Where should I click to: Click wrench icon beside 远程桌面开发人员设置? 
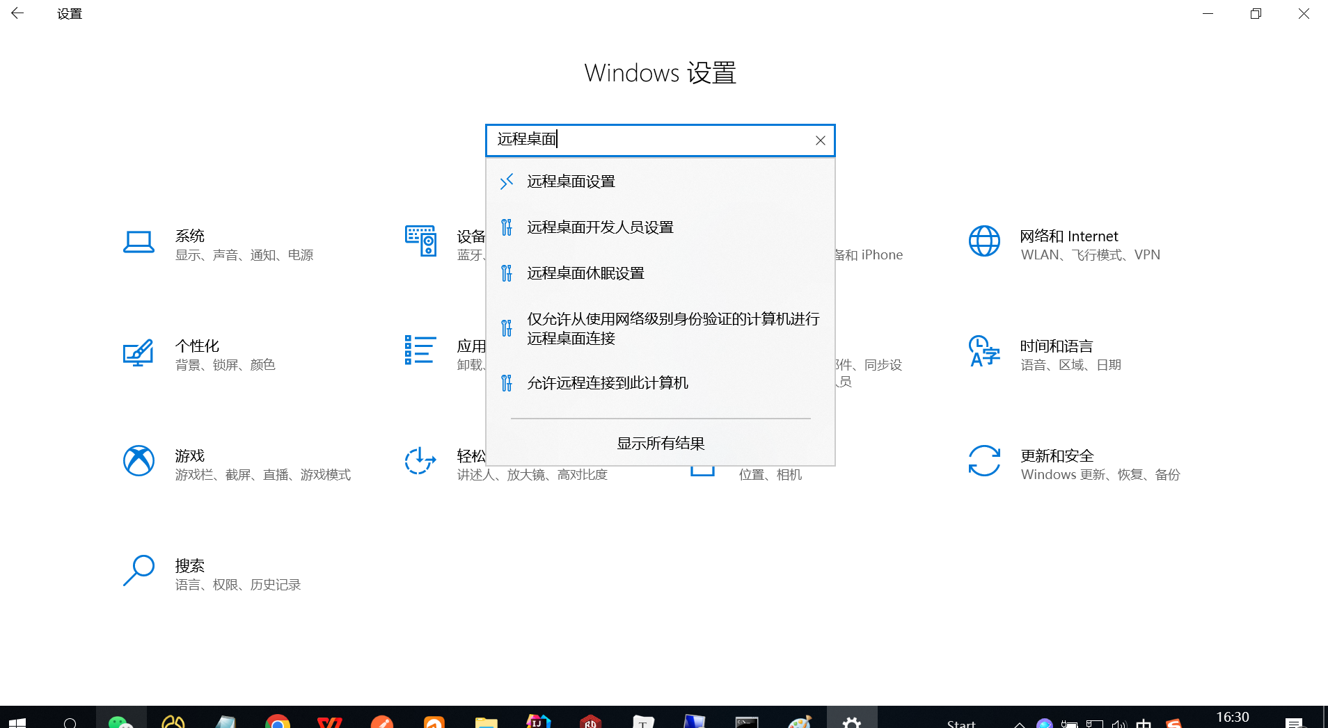pyautogui.click(x=507, y=227)
